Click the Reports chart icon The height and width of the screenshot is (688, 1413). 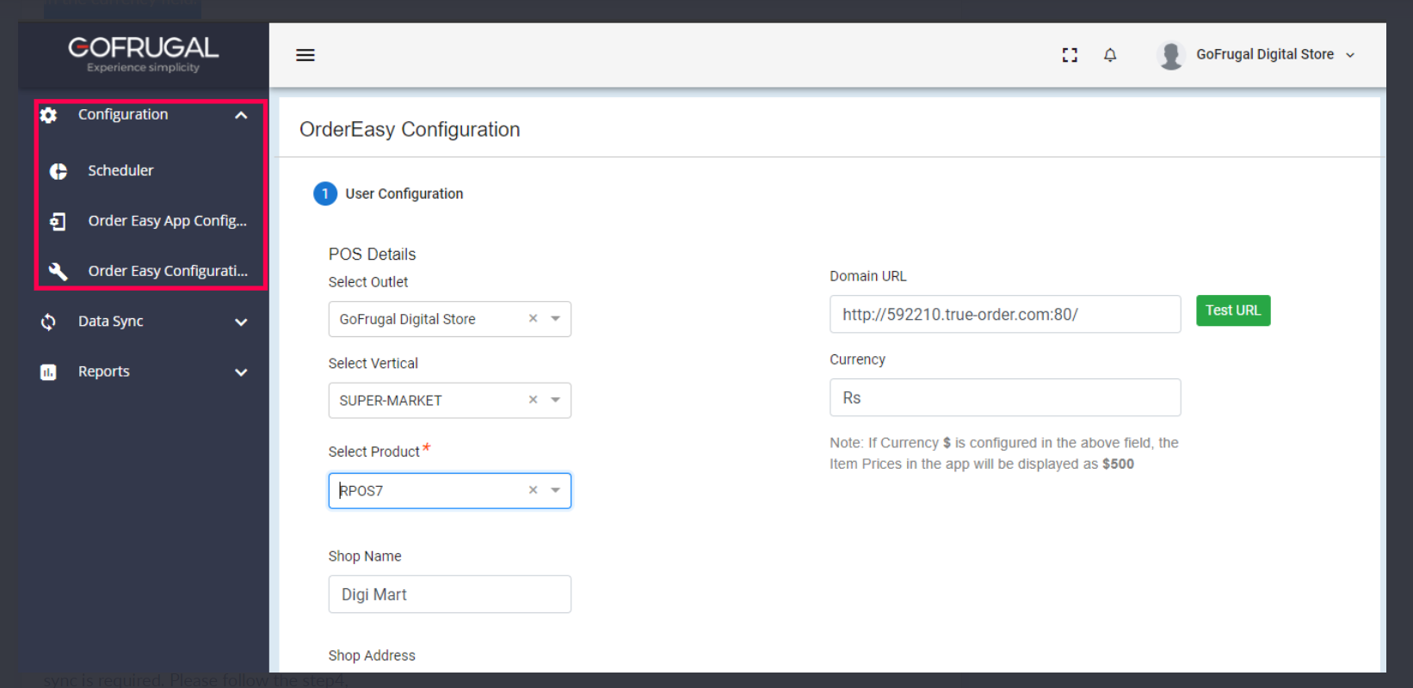click(49, 372)
